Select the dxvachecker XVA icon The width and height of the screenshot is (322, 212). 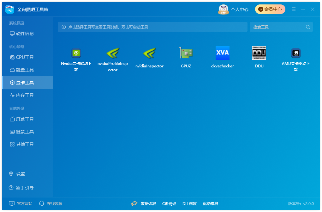(x=223, y=53)
